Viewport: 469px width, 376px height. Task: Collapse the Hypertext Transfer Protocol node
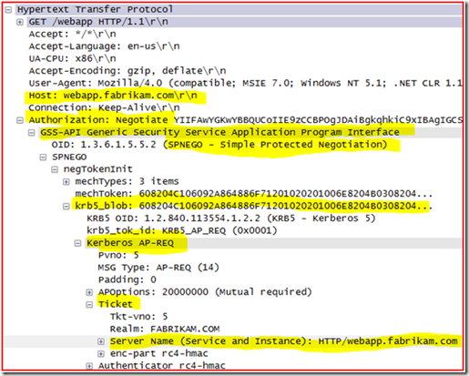coord(8,10)
